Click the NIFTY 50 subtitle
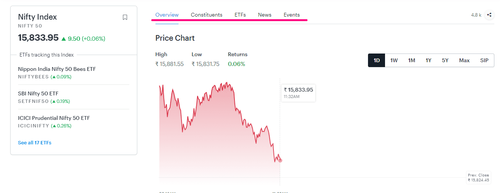This screenshot has width=500, height=193. (x=30, y=26)
